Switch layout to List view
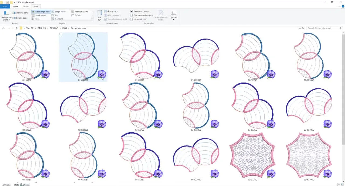345x187 pixels. click(x=55, y=15)
